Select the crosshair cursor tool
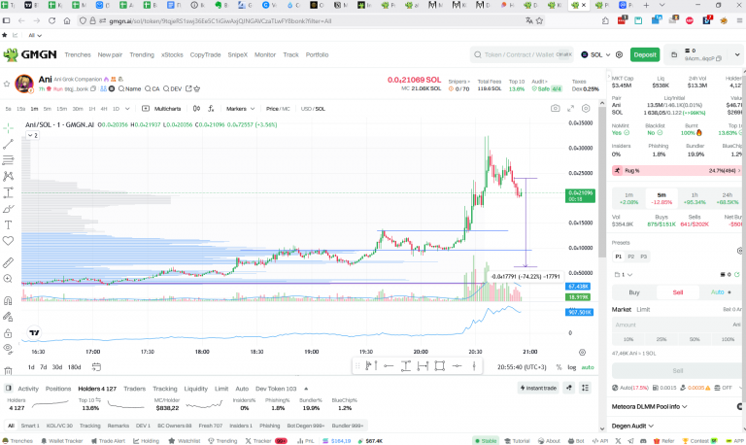 [x=8, y=127]
